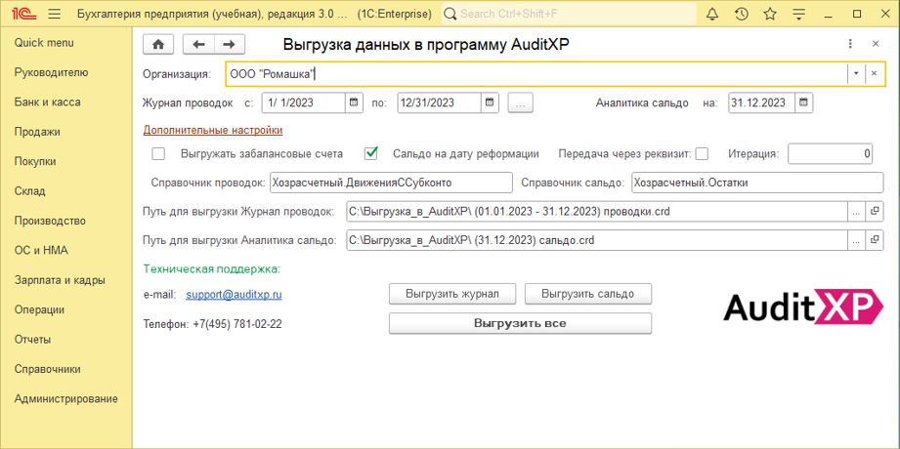
Task: Open the main hamburger menu
Action: (x=54, y=14)
